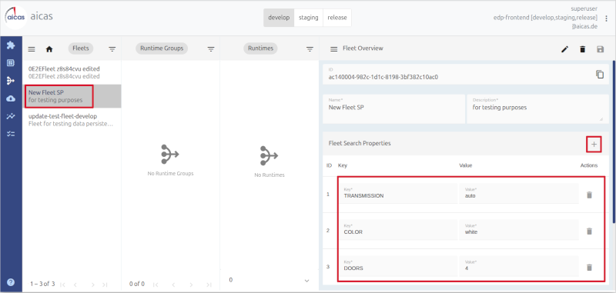Go to previous page in Fleets
The image size is (616, 293).
point(75,285)
